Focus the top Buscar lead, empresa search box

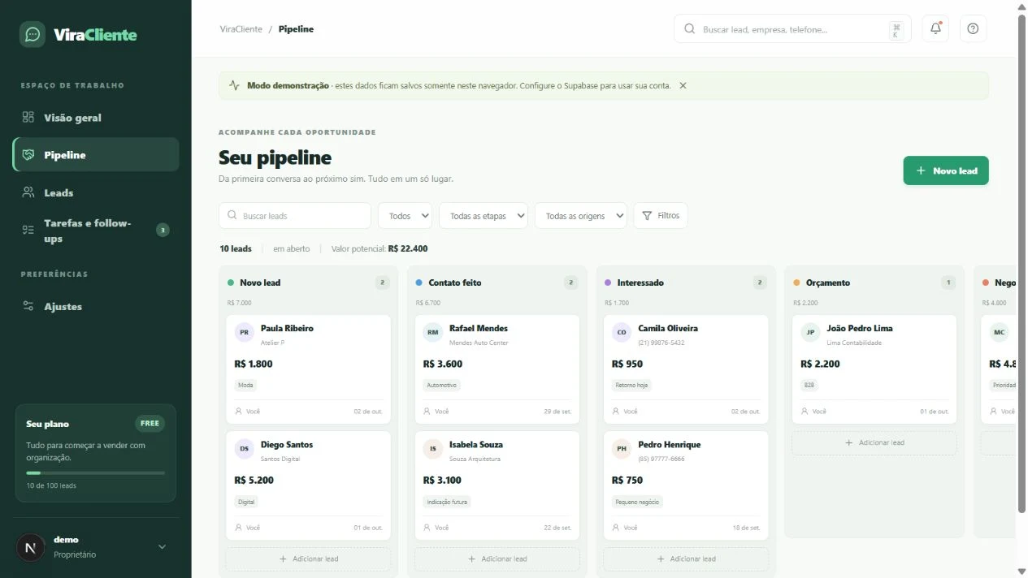[792, 29]
